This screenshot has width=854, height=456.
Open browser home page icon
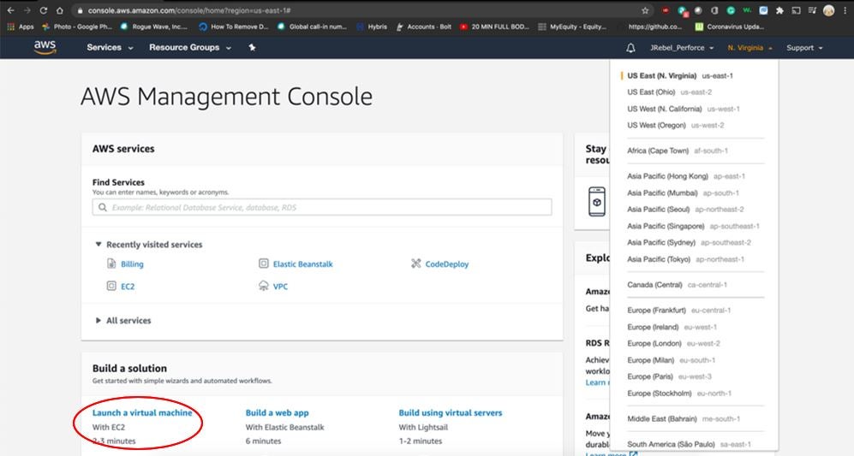[59, 10]
